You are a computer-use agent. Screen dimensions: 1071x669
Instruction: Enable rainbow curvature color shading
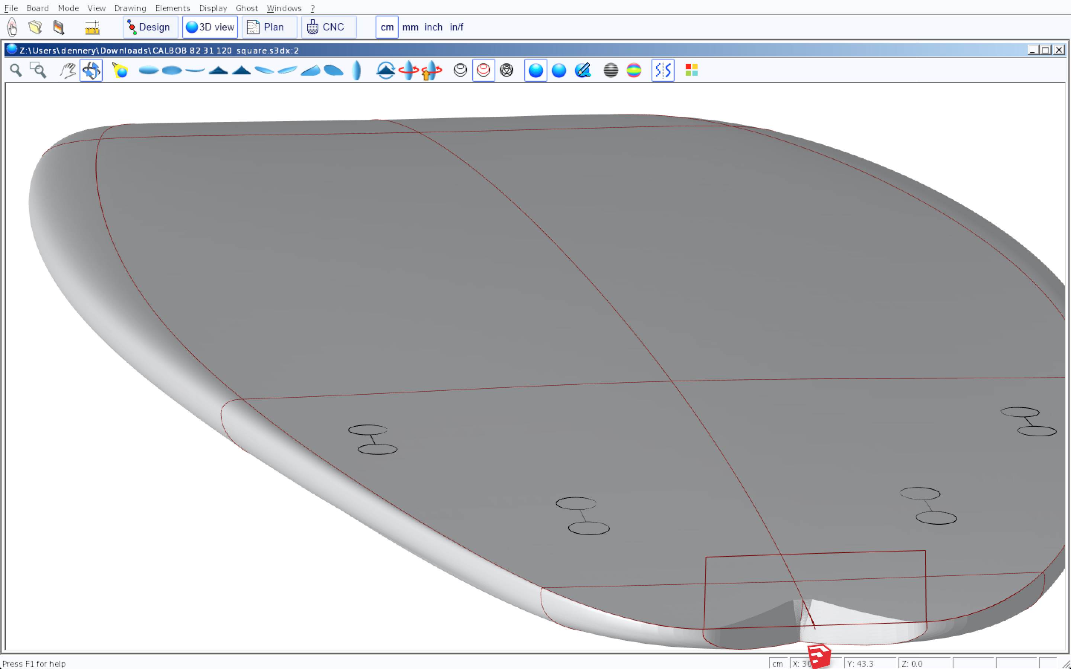634,70
